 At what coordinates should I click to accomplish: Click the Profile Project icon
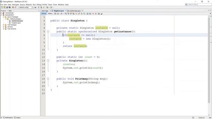coord(51,7)
